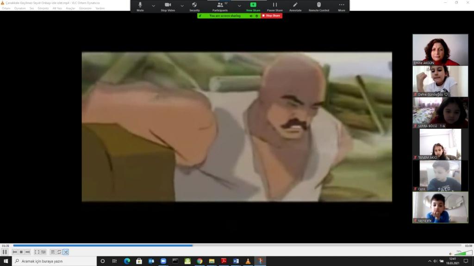Image resolution: width=474 pixels, height=266 pixels.
Task: Open taskbar clock showing 12:41
Action: (453, 261)
